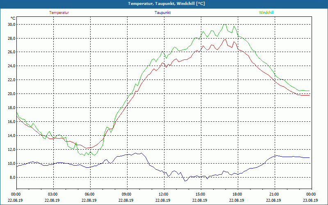The width and height of the screenshot is (328, 205).
Task: Click the 18,0 y-axis value
Action: (12, 107)
